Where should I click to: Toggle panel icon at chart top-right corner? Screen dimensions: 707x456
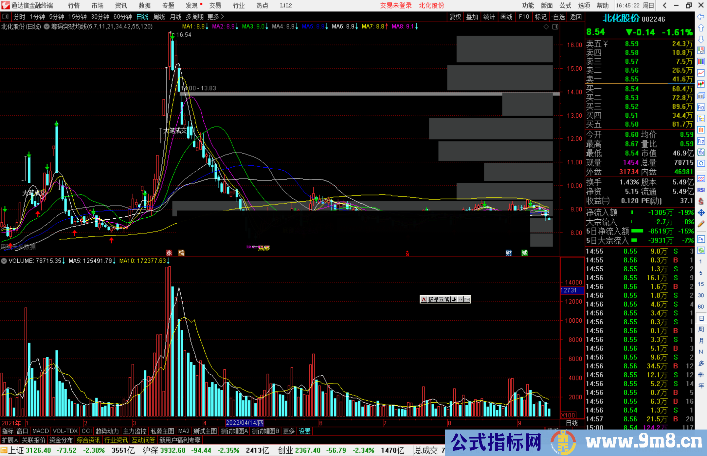pos(555,27)
